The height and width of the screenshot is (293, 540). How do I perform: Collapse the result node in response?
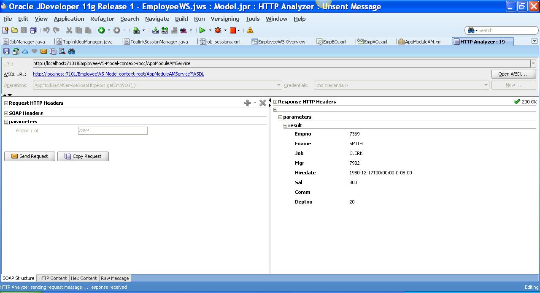click(285, 125)
